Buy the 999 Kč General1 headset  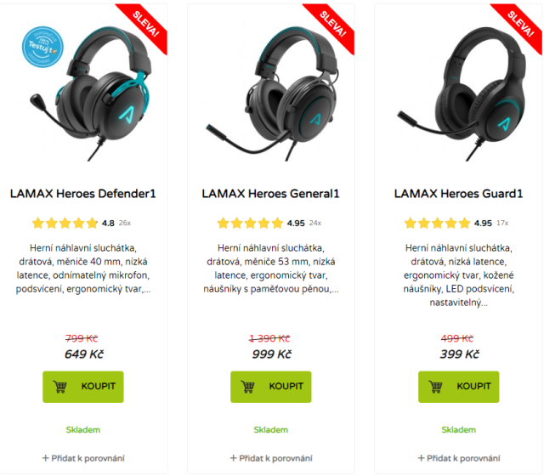pyautogui.click(x=271, y=387)
